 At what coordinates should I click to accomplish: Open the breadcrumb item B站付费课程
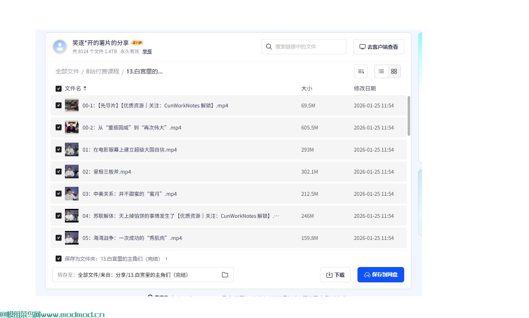pyautogui.click(x=102, y=71)
